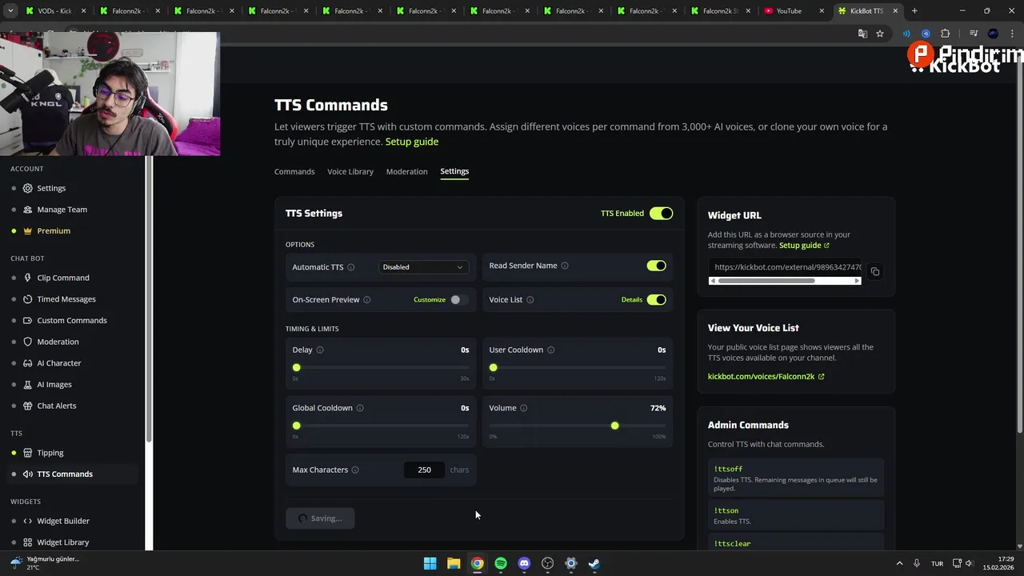
Task: Open Discord from the taskbar
Action: point(524,563)
